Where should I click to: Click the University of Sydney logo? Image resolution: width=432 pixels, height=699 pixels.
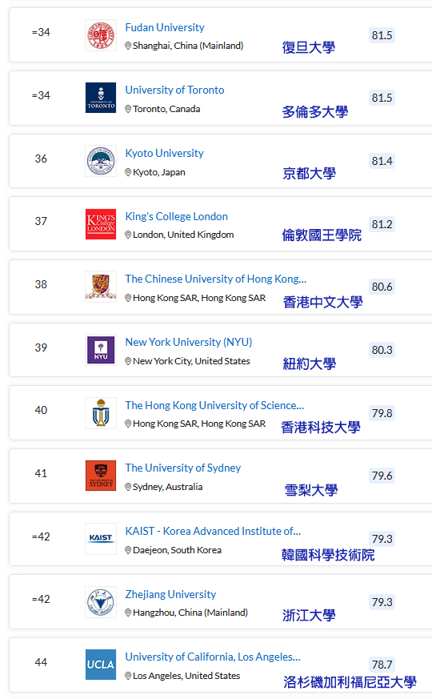click(101, 476)
